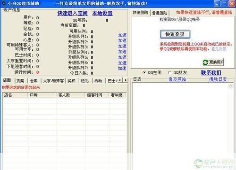The image size is (236, 170).
Task: Open the 意见反馈 link
Action: point(219,49)
